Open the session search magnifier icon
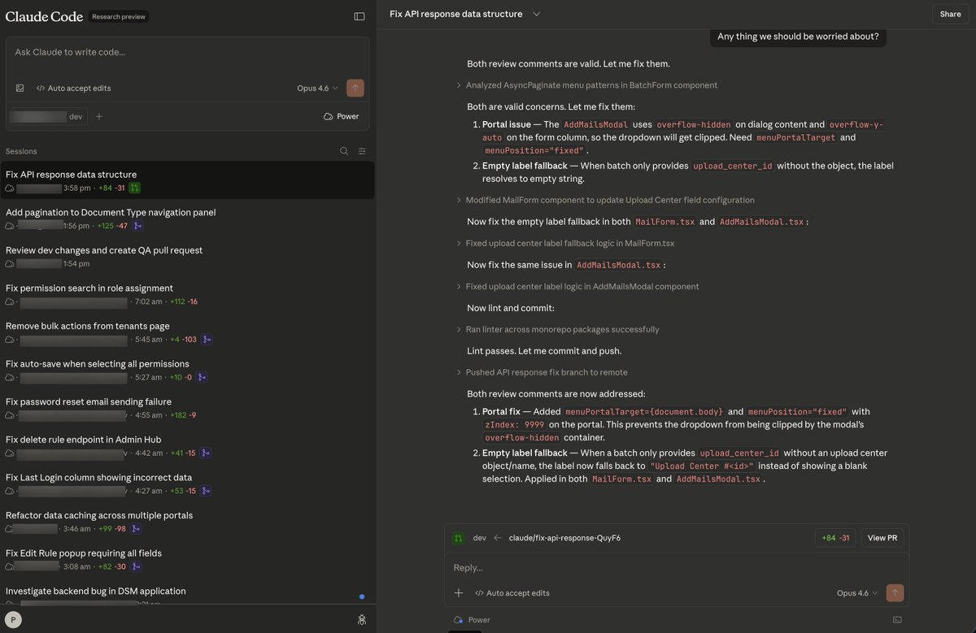Viewport: 976px width, 633px height. click(x=344, y=151)
